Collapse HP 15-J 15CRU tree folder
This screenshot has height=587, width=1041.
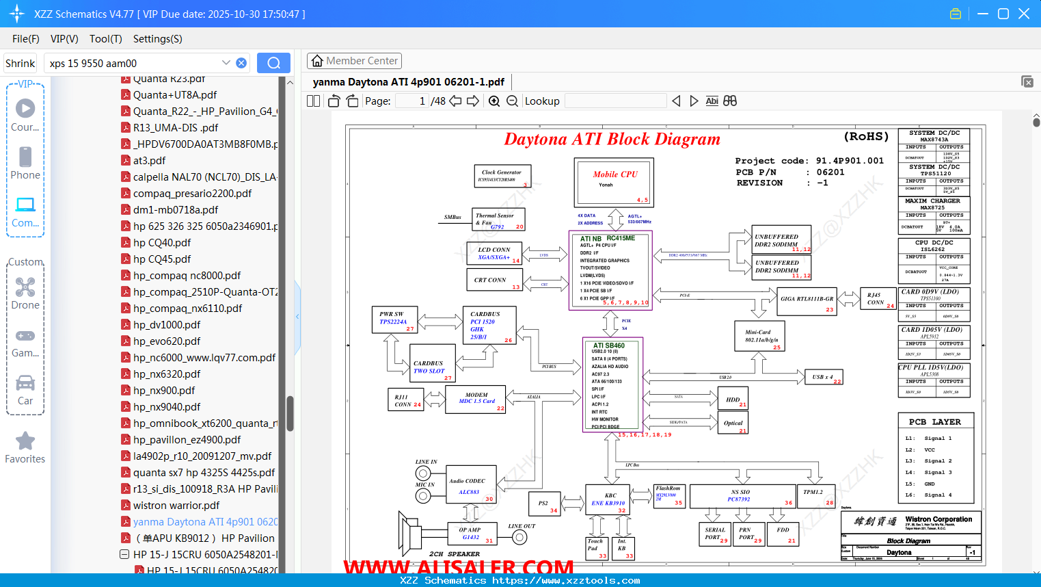(124, 555)
